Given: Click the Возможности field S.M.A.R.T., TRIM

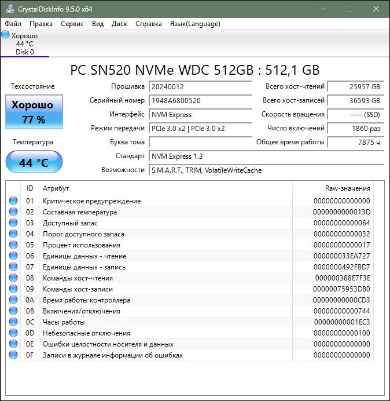Looking at the screenshot, I should click(x=266, y=170).
